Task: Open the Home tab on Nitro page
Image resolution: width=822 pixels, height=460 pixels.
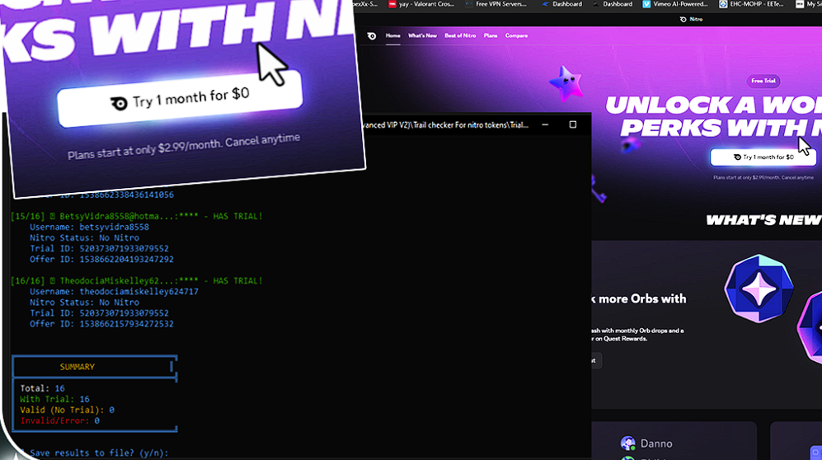Action: pos(392,35)
